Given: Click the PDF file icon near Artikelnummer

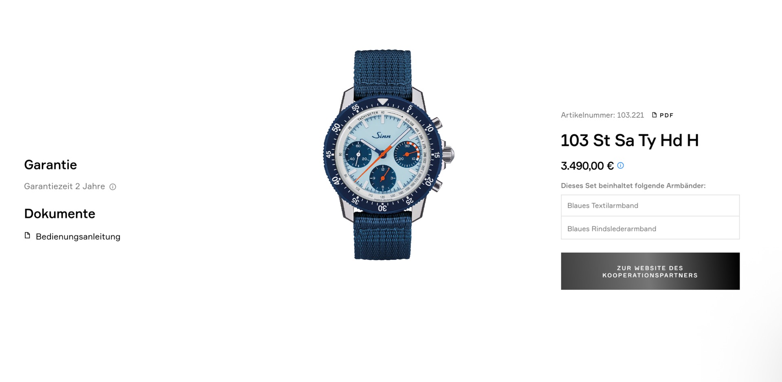Looking at the screenshot, I should 655,115.
